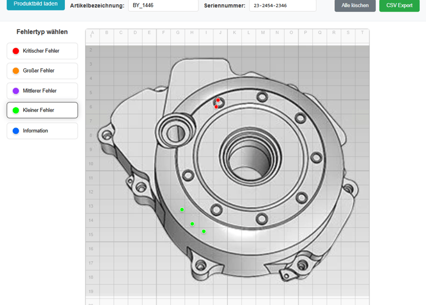Click grid row number 10
Image resolution: width=426 pixels, height=305 pixels.
point(91,164)
